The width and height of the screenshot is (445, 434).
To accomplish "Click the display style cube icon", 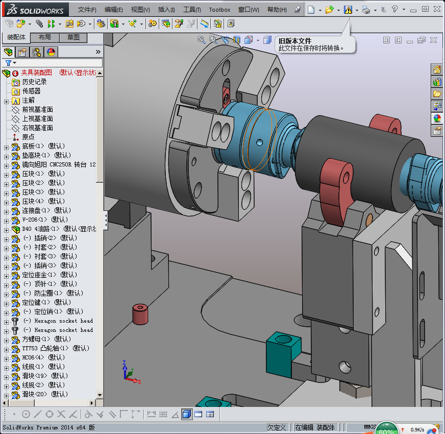I will [x=267, y=40].
